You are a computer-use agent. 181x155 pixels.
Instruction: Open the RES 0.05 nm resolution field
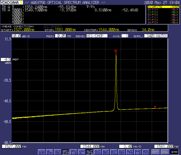click(61, 36)
